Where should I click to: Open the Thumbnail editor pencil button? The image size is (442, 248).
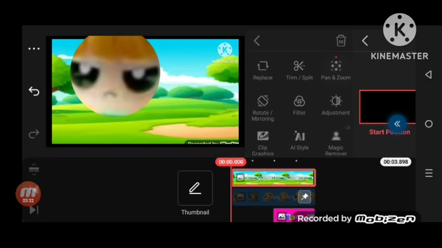tap(195, 188)
